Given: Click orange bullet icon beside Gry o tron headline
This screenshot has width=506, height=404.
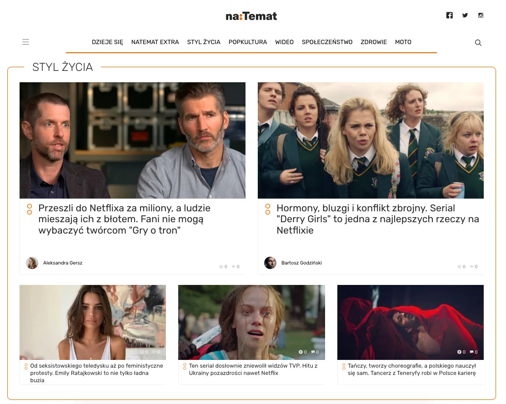Looking at the screenshot, I should pyautogui.click(x=30, y=209).
